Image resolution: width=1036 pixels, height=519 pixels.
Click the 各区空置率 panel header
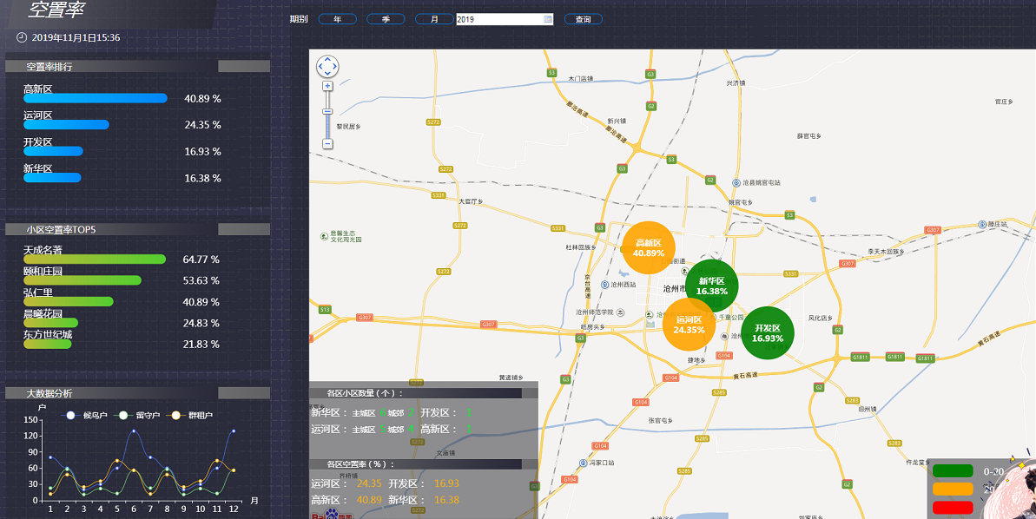424,464
